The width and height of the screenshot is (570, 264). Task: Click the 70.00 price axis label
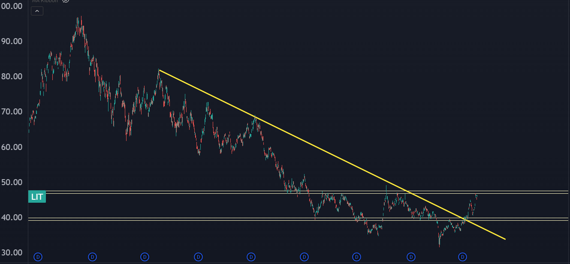pos(12,112)
